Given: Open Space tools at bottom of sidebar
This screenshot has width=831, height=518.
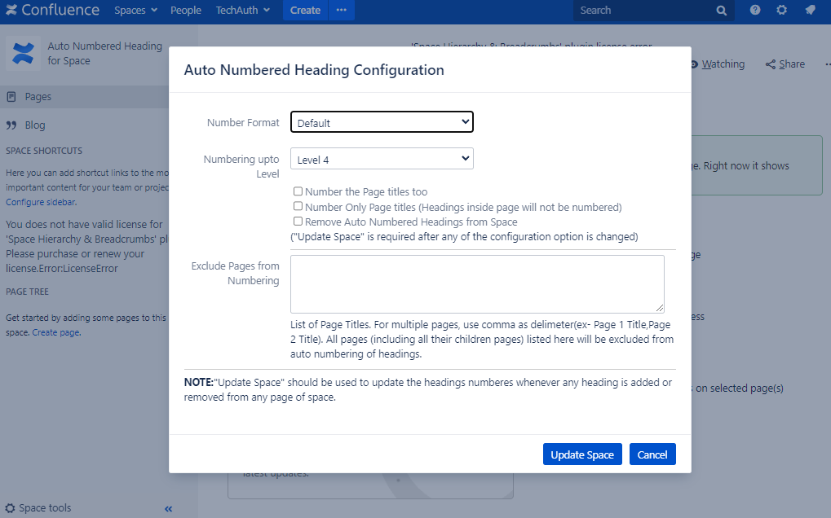Looking at the screenshot, I should [x=45, y=508].
